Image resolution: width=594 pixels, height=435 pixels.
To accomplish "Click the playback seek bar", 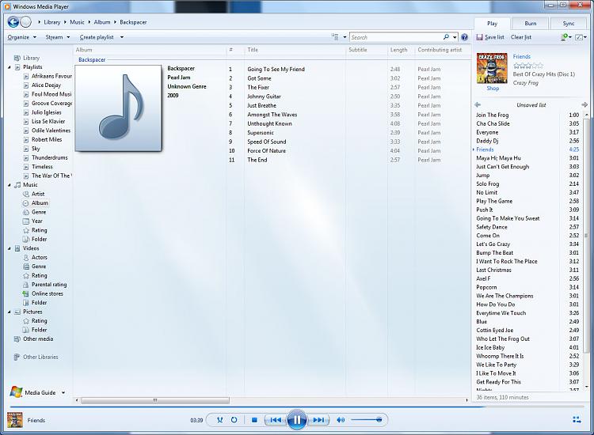I will pos(297,407).
